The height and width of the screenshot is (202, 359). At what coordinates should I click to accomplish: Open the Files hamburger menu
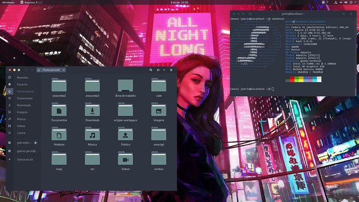tap(171, 70)
